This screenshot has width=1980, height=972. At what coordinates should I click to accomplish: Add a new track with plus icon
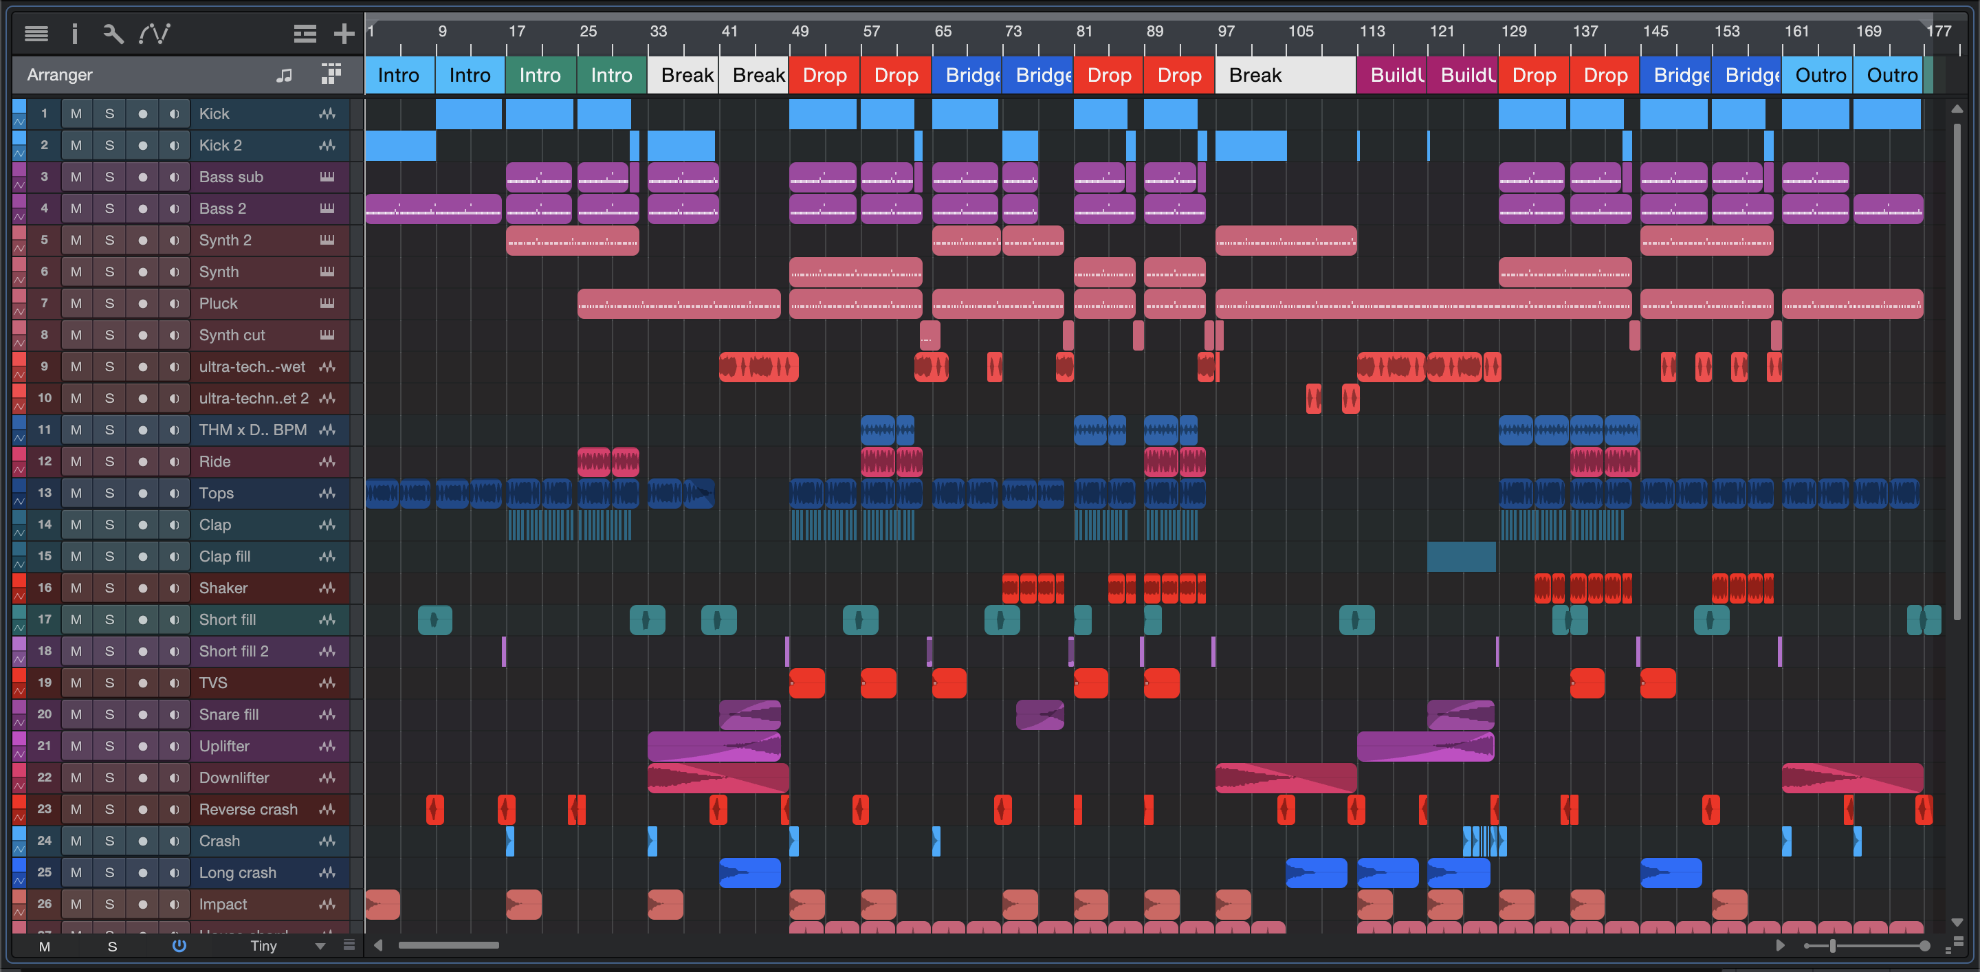(344, 33)
